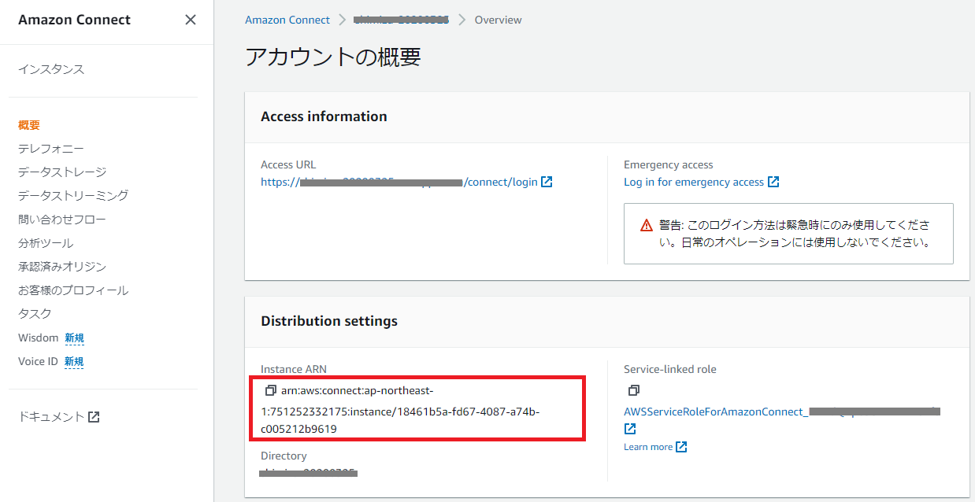The height and width of the screenshot is (502, 975).
Task: Click the Emergency access label
Action: click(x=669, y=164)
